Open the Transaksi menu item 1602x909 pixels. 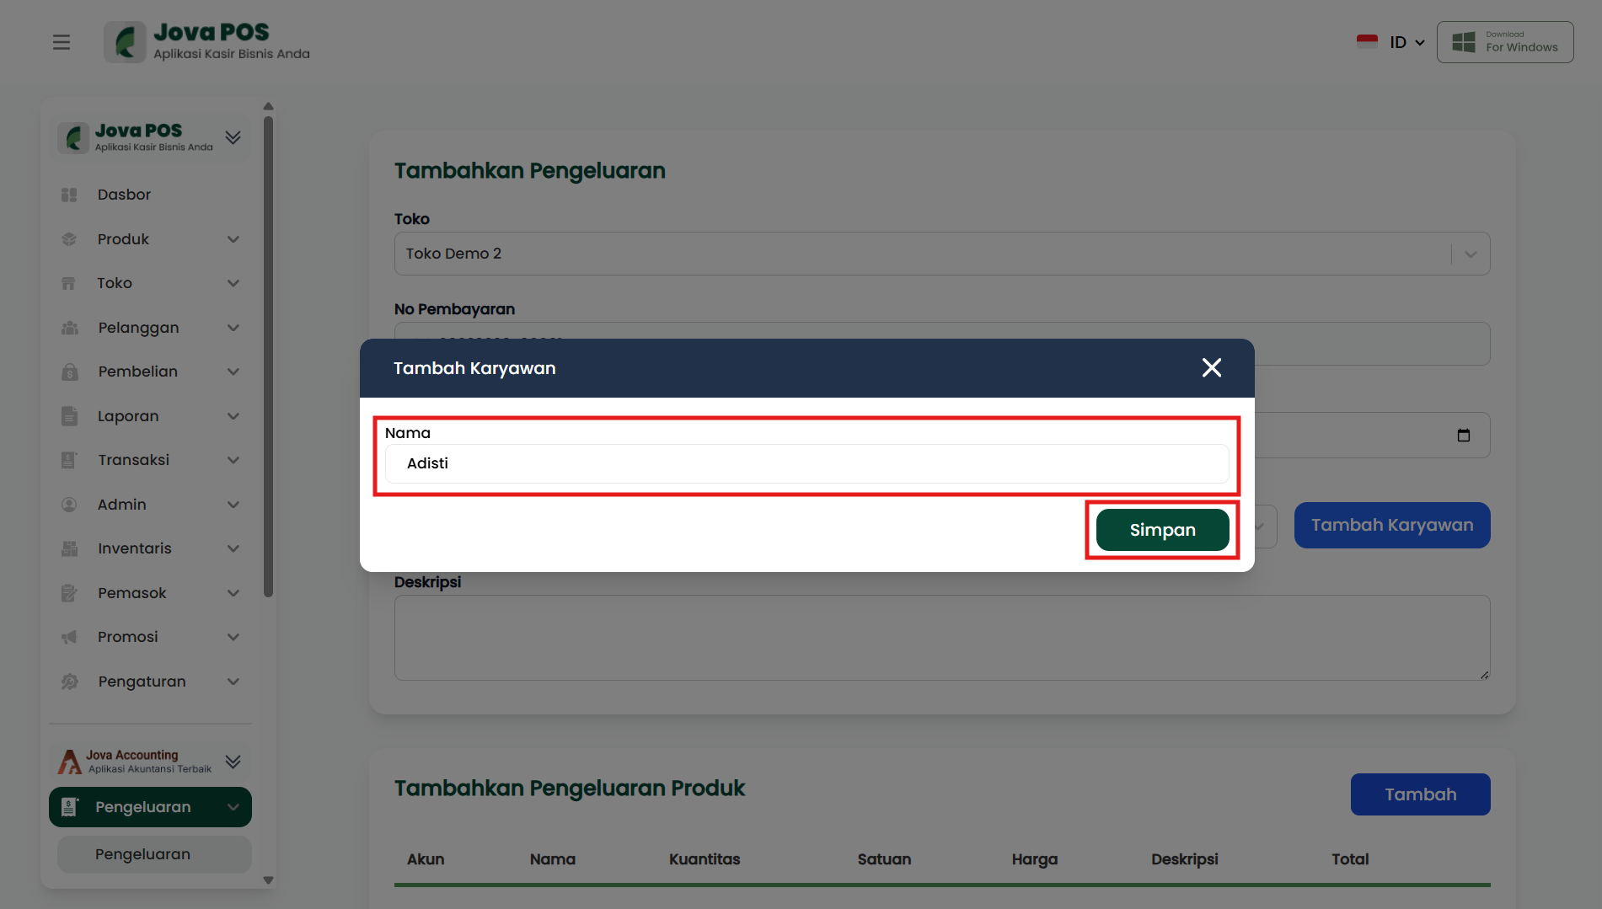(x=133, y=460)
